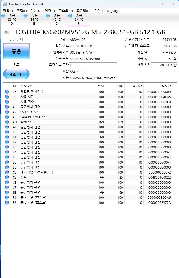This screenshot has width=179, height=278.
Task: Click the power on count 459 회
Action: (x=164, y=59)
